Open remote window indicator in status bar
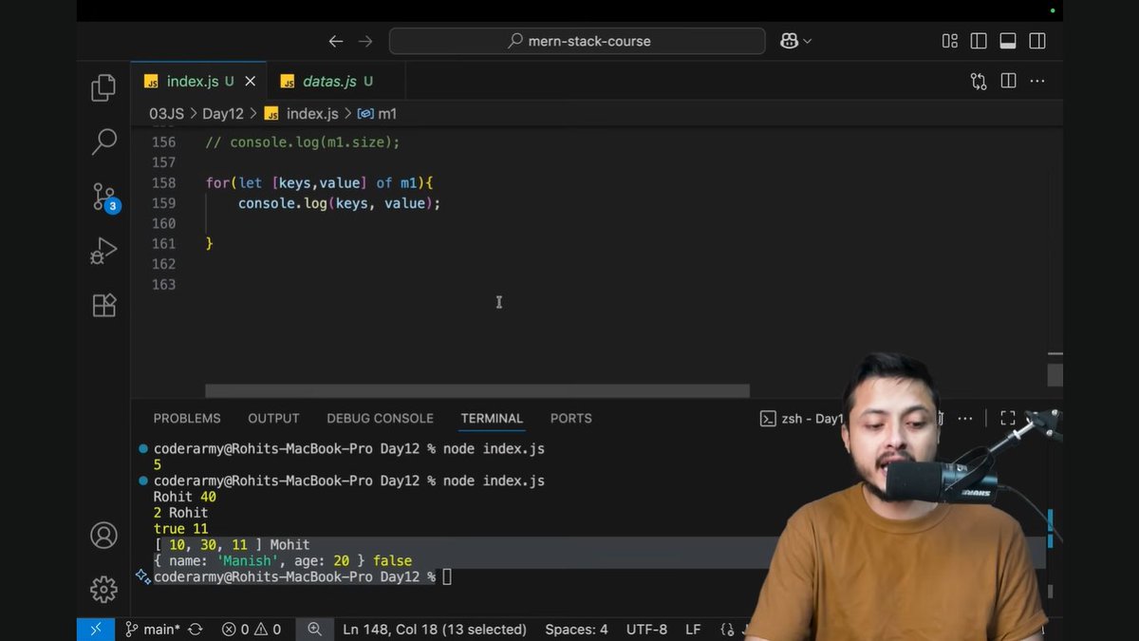 (96, 630)
